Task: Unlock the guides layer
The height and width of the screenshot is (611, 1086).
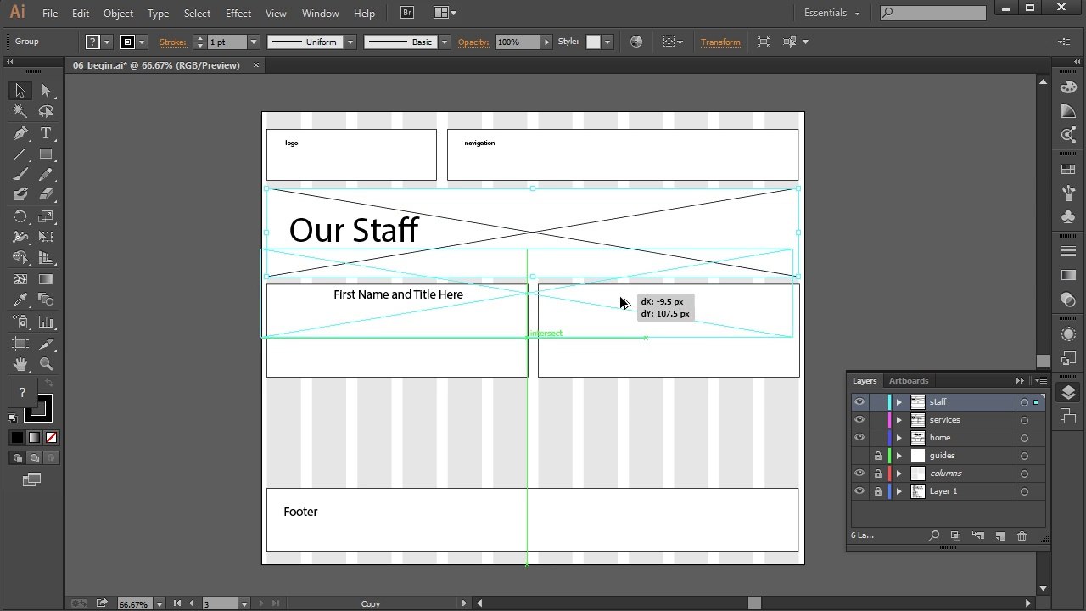Action: (878, 456)
